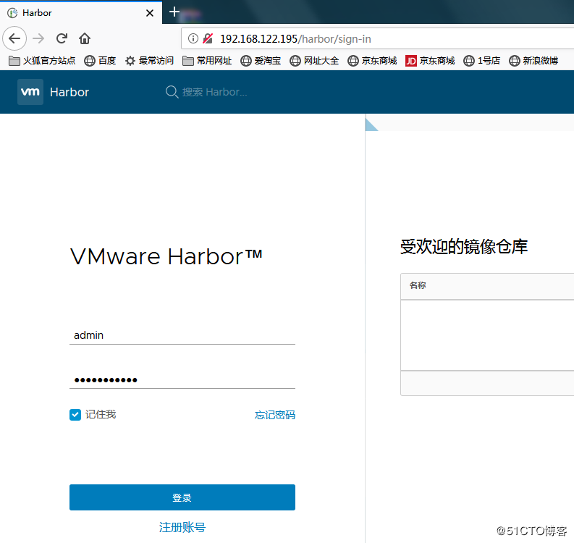Click the browser forward arrow button
The image size is (574, 543).
coord(38,38)
